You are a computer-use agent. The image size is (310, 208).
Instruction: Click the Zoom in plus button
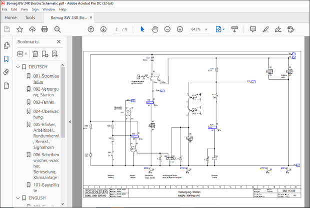coord(181,29)
